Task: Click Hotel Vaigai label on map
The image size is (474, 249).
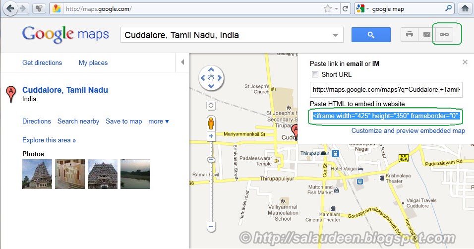Action: [344, 169]
